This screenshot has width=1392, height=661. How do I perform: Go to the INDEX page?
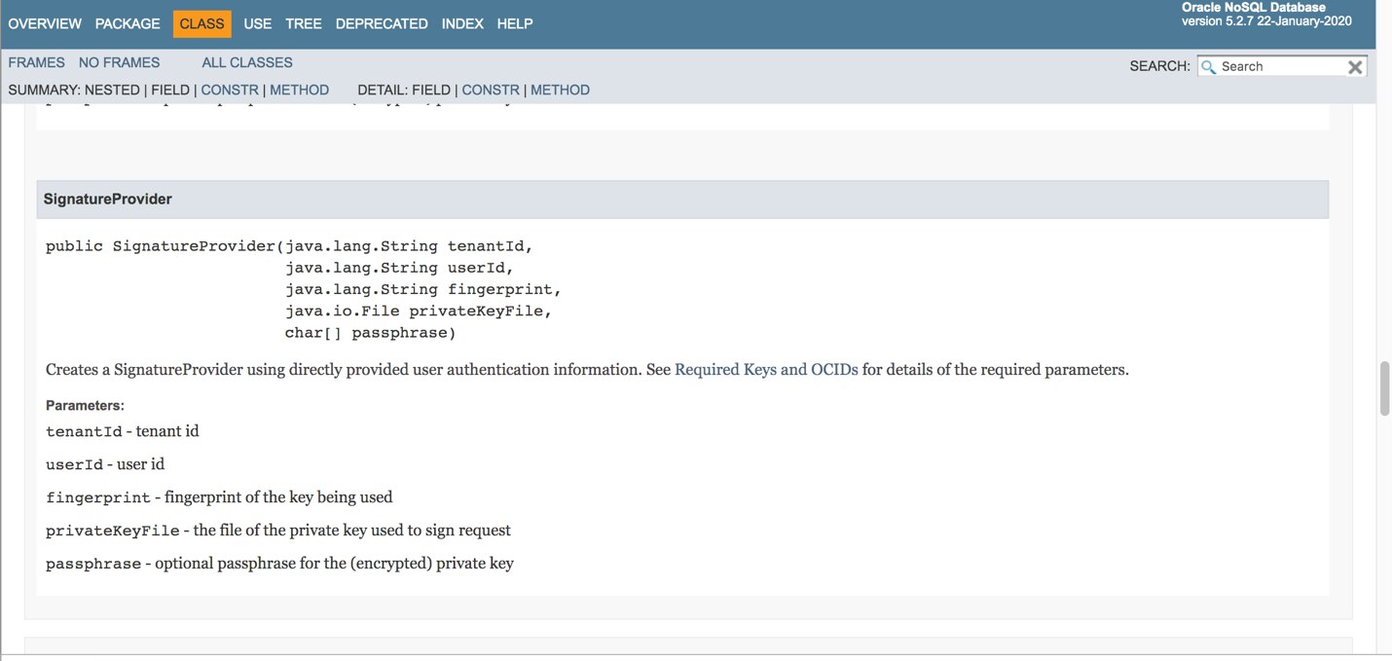click(462, 23)
